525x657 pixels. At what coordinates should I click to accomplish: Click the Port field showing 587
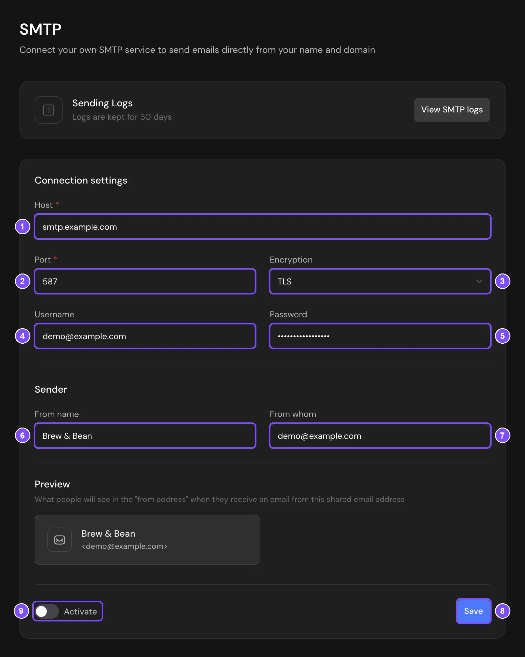(145, 281)
